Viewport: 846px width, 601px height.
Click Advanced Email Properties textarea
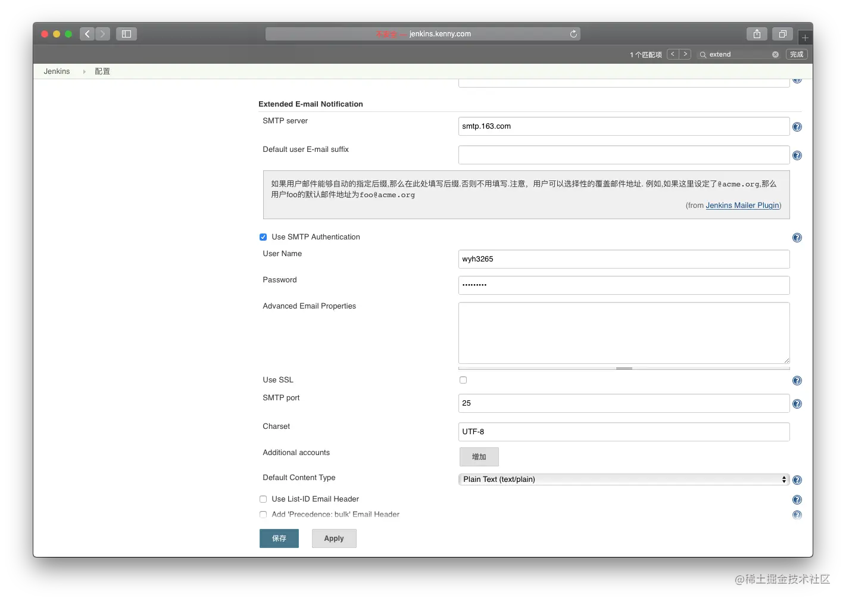click(x=624, y=333)
